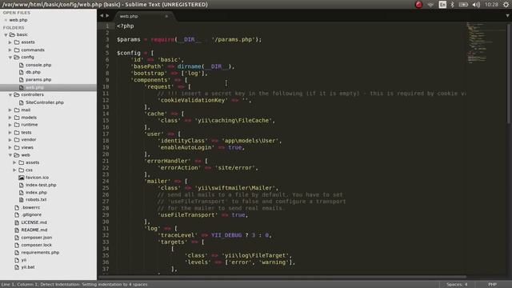This screenshot has width=512, height=288.
Task: Change indentation via Spaces: 4
Action: coord(457,285)
